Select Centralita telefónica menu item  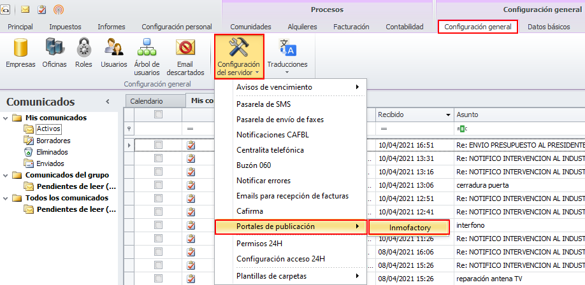[270, 149]
